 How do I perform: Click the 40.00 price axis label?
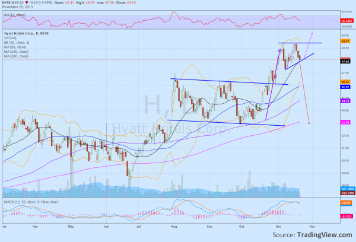pos(345,161)
